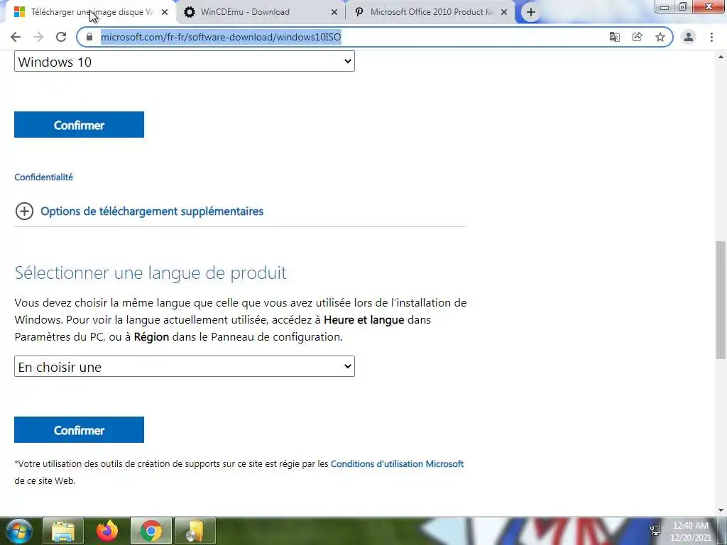The width and height of the screenshot is (727, 545).
Task: Open a new browser tab
Action: pyautogui.click(x=531, y=12)
